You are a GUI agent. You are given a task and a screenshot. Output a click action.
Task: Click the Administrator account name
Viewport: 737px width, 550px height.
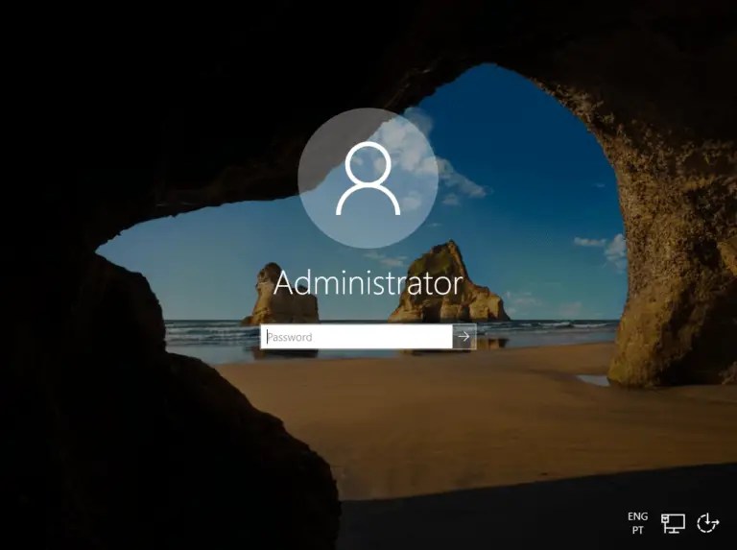368,283
